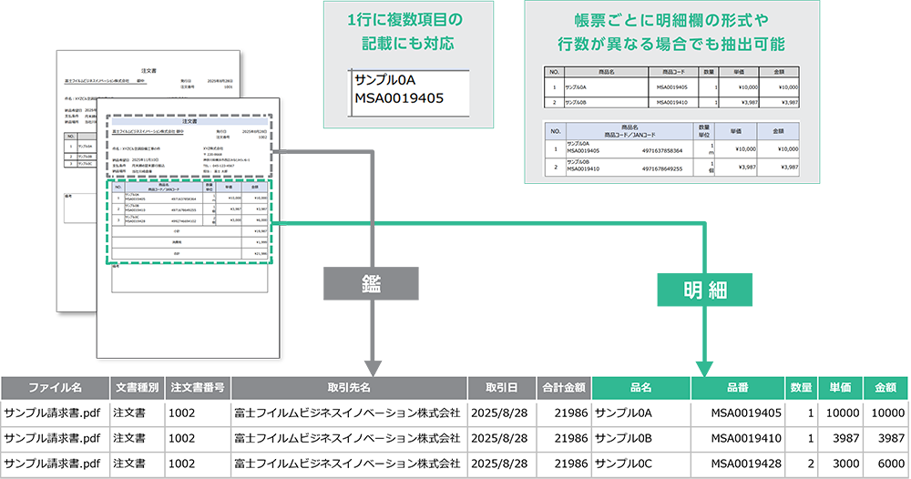Select the 文書種別 column header
This screenshot has height=479, width=911.
pyautogui.click(x=138, y=387)
